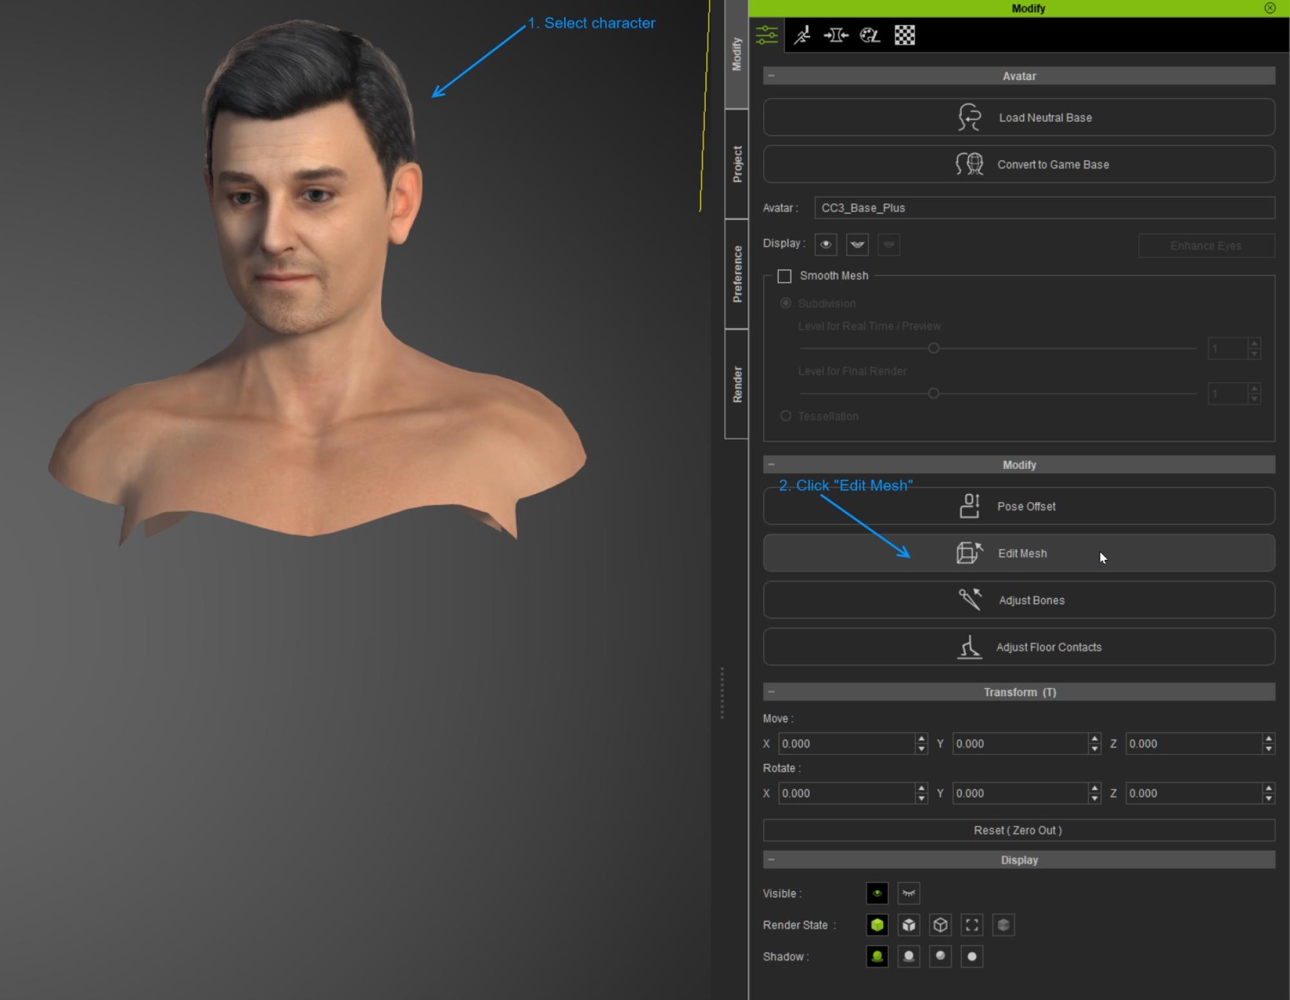Increase Move X with stepper up arrow
This screenshot has width=1290, height=1000.
(x=921, y=739)
